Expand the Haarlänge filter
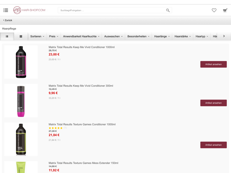Image resolution: width=231 pixels, height=173 pixels. coord(162,36)
